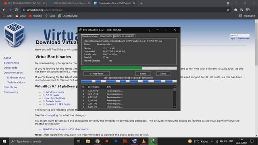Open the Contribute sidebar link

pos(10,87)
